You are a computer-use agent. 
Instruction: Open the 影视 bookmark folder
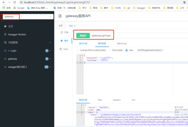(93, 8)
